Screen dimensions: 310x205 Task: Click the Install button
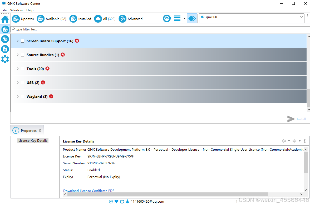click(x=296, y=119)
